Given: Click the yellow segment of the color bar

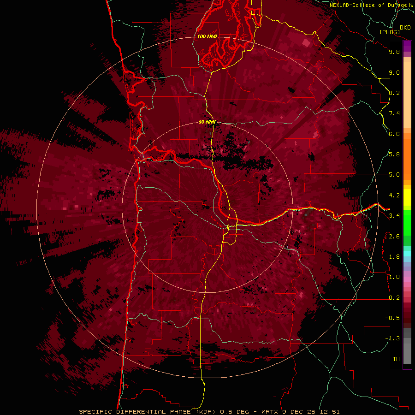Looking at the screenshot, I should (407, 197).
